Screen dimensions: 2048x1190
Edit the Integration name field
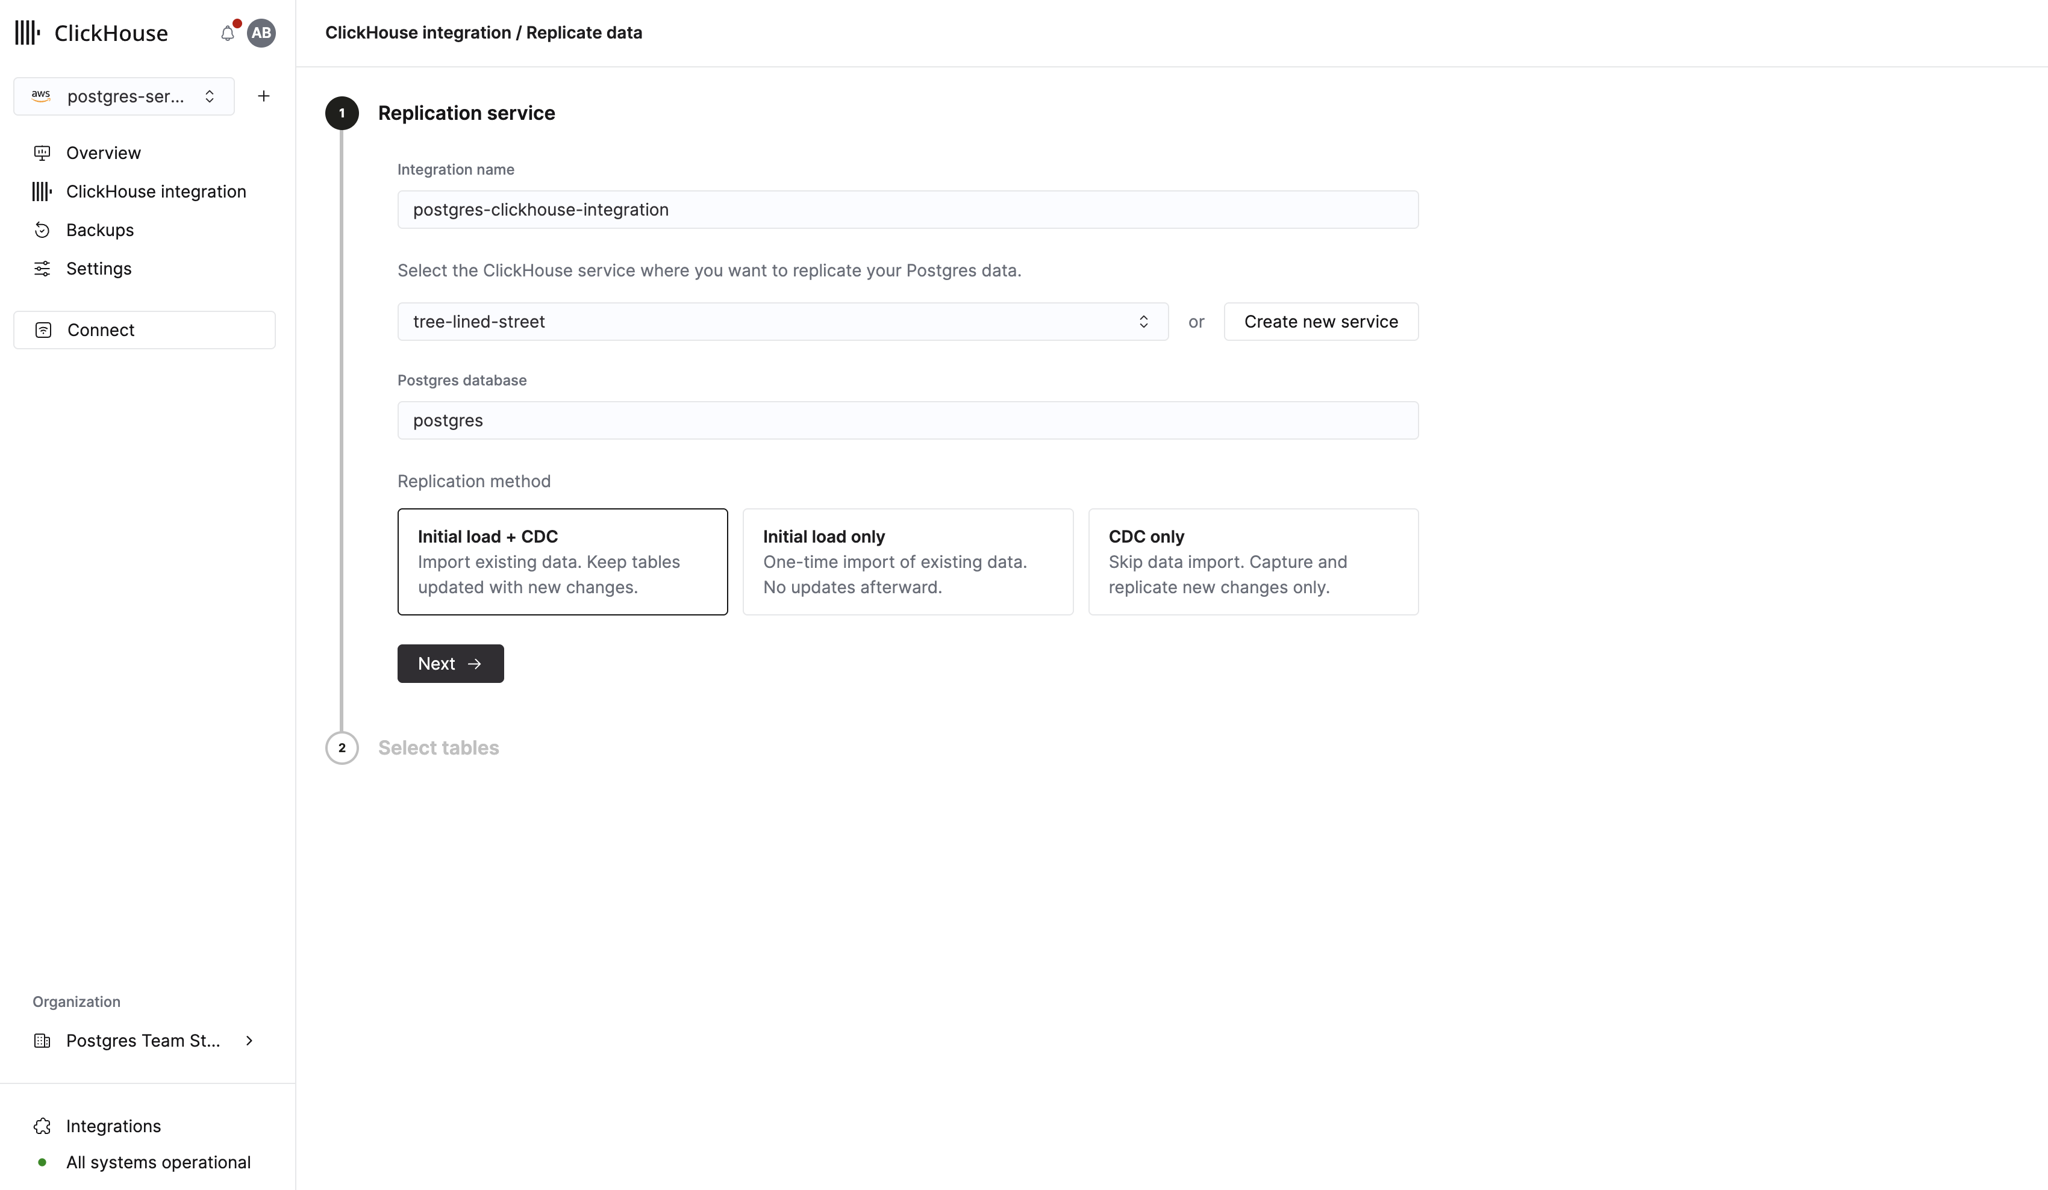click(907, 209)
